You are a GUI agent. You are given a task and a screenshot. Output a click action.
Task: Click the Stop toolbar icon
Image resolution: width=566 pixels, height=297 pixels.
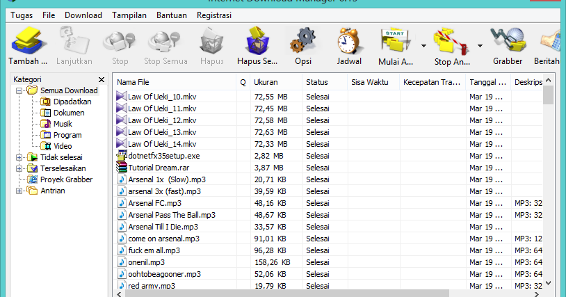[x=120, y=40]
